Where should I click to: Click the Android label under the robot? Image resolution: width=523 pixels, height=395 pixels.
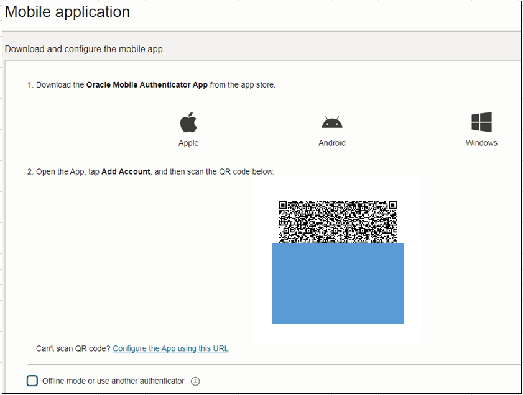(x=332, y=143)
